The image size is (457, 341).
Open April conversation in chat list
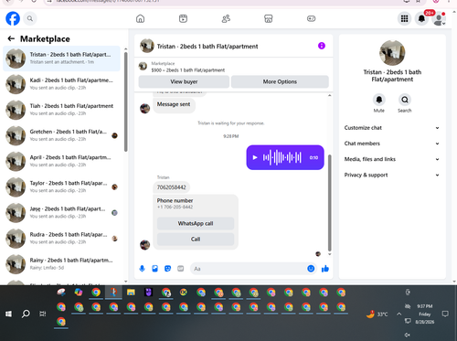61,161
